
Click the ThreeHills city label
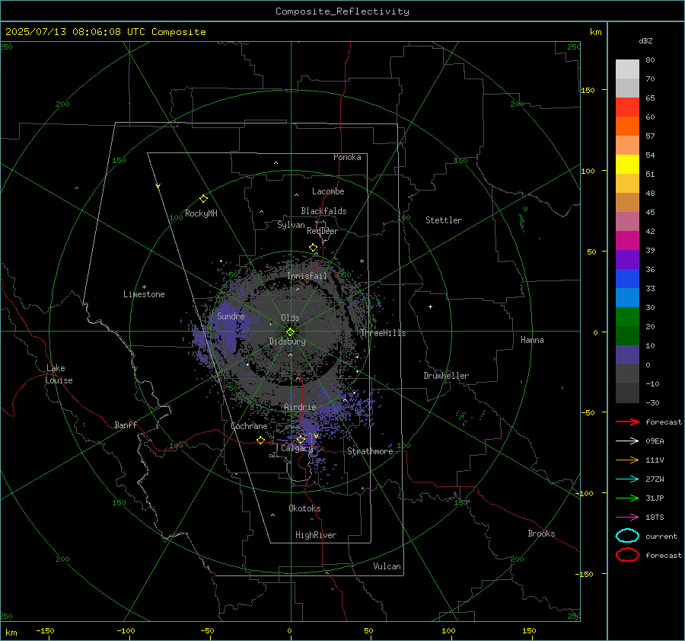pyautogui.click(x=383, y=333)
